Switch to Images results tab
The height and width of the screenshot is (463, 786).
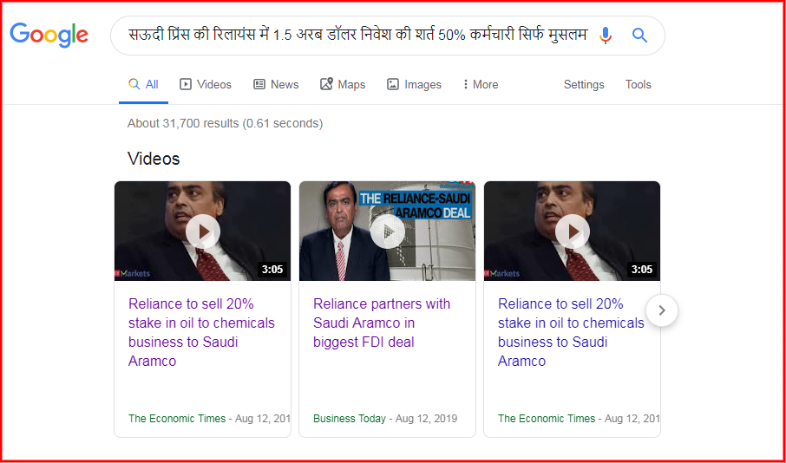414,84
